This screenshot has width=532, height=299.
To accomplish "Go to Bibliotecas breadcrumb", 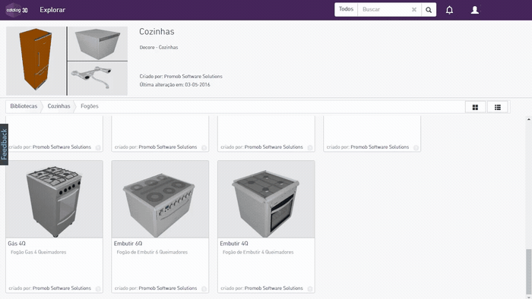I will [24, 106].
